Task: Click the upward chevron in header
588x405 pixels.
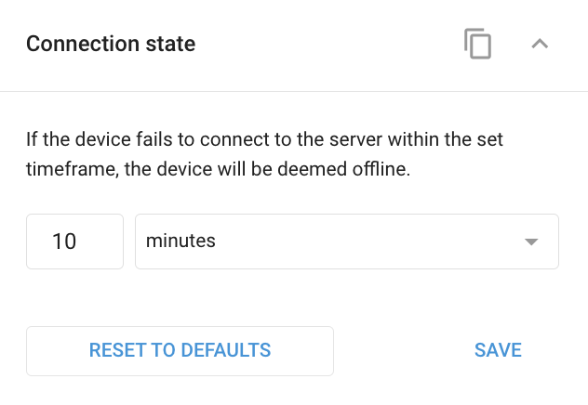Action: (540, 44)
